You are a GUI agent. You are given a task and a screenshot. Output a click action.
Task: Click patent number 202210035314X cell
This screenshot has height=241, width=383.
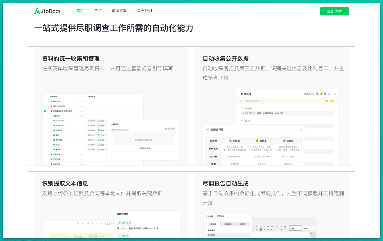(x=261, y=156)
